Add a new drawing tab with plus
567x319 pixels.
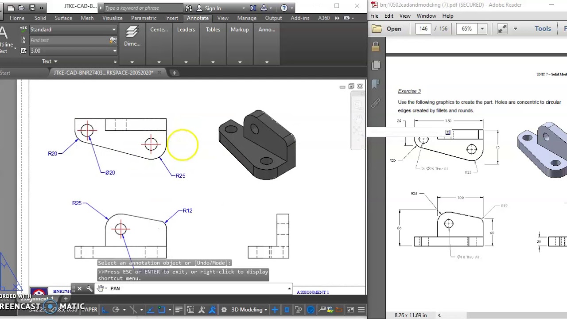175,73
